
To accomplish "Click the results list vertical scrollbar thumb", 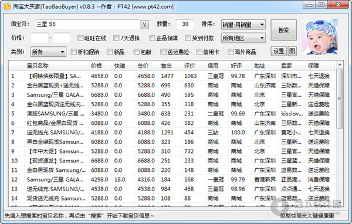I will pyautogui.click(x=340, y=99).
